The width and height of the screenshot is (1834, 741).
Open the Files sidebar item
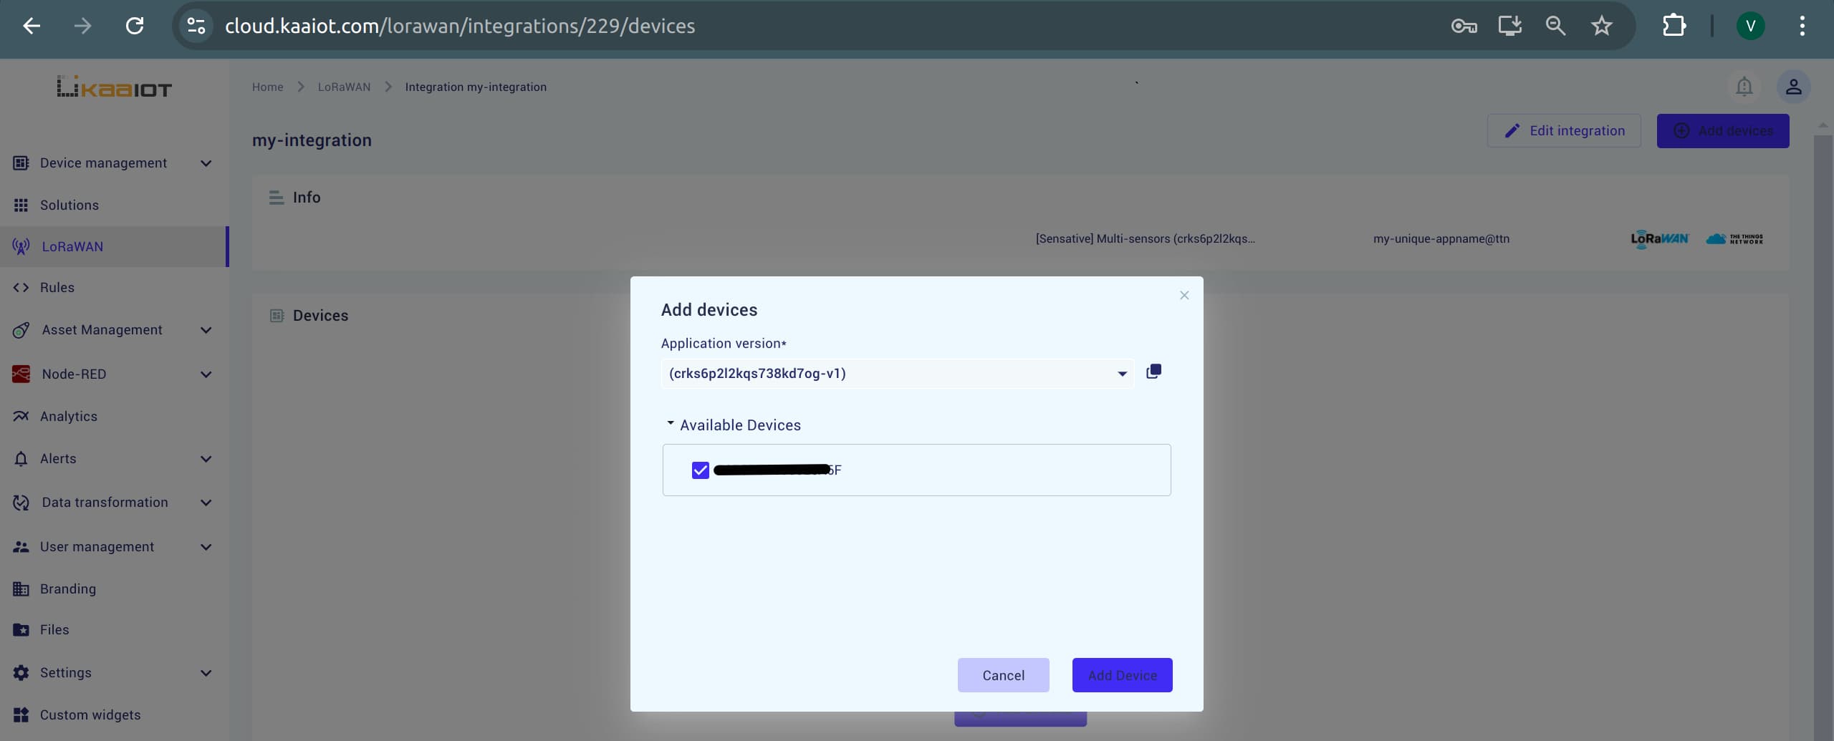[x=54, y=629]
